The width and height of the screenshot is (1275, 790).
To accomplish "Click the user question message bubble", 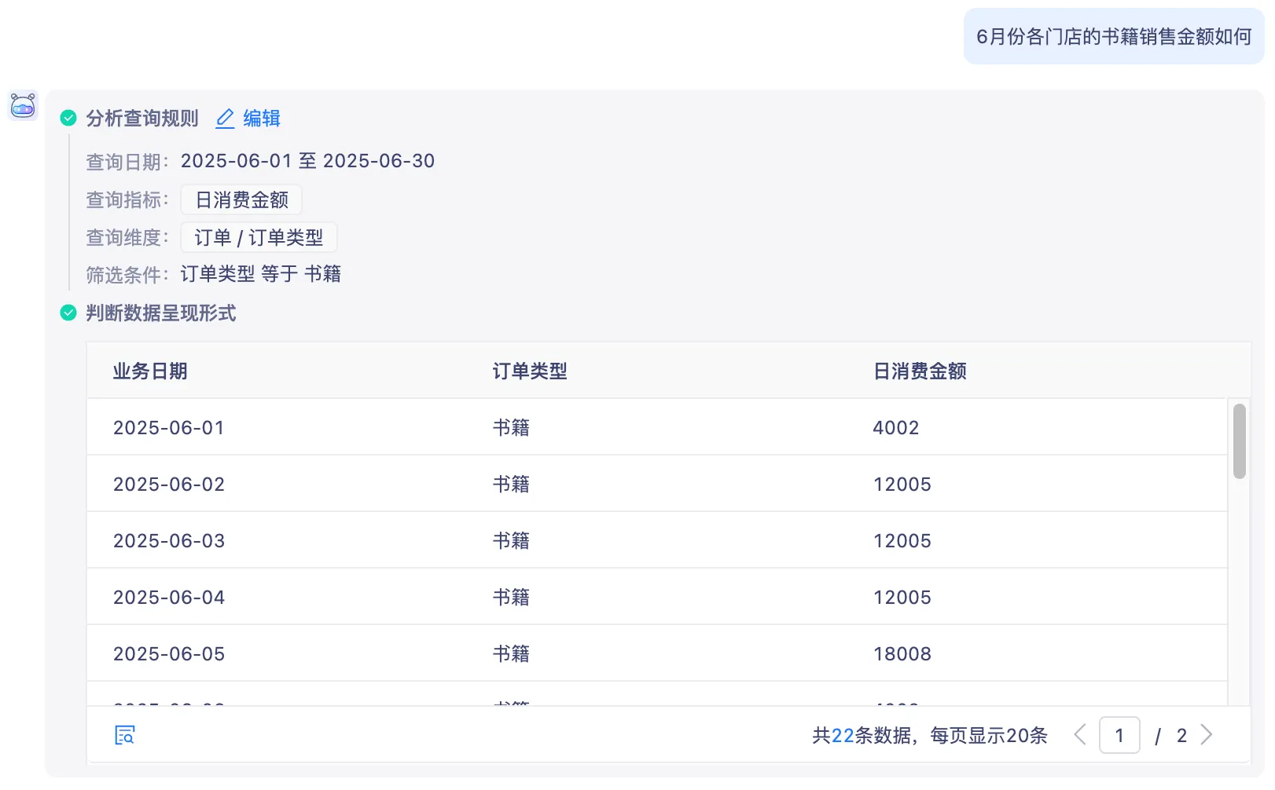I will click(x=1113, y=37).
